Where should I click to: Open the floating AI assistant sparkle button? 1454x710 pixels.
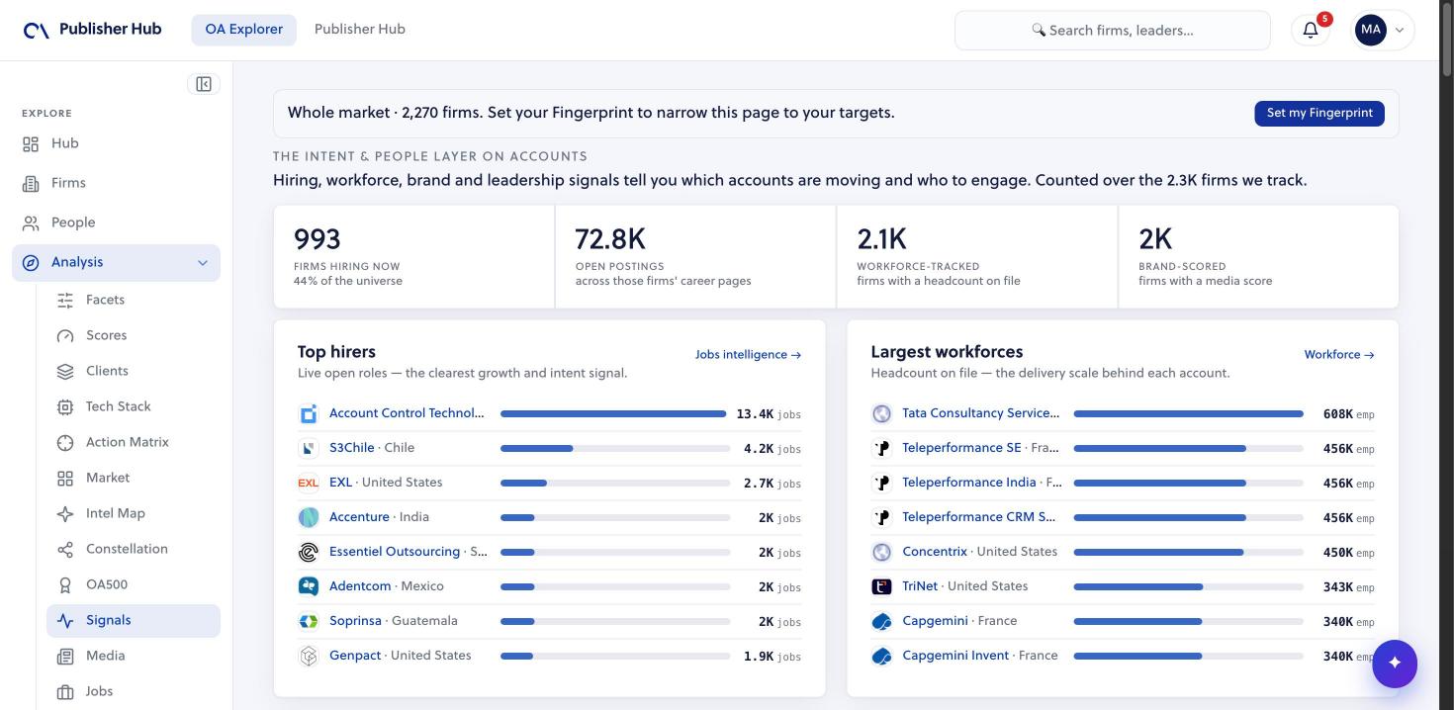pyautogui.click(x=1395, y=663)
